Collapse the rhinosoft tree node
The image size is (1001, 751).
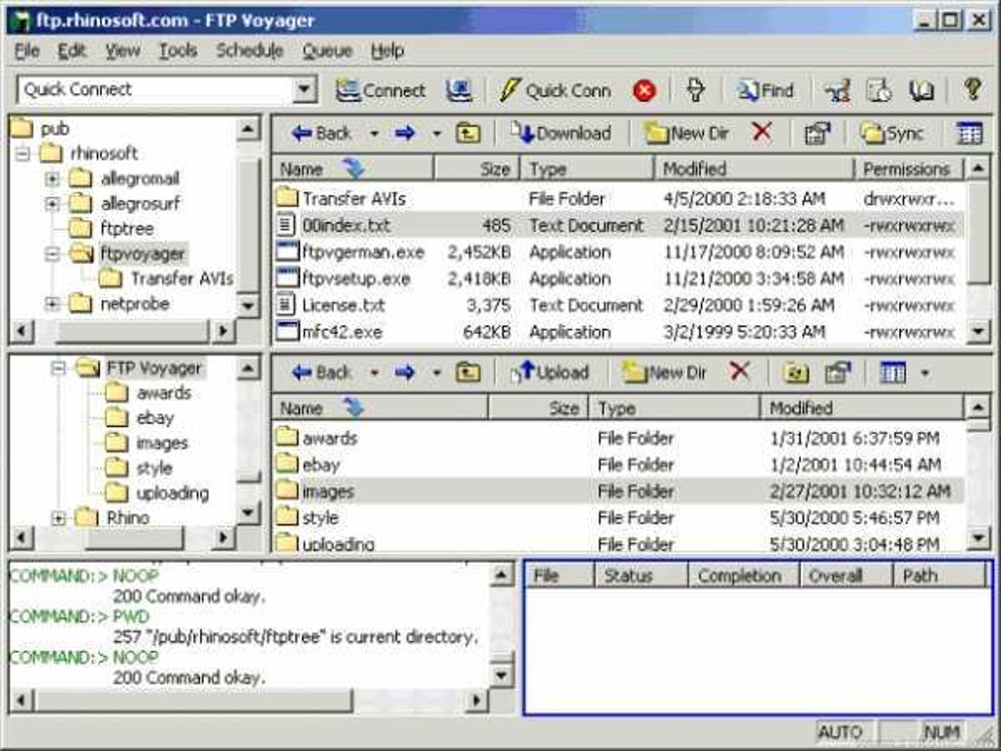point(23,153)
